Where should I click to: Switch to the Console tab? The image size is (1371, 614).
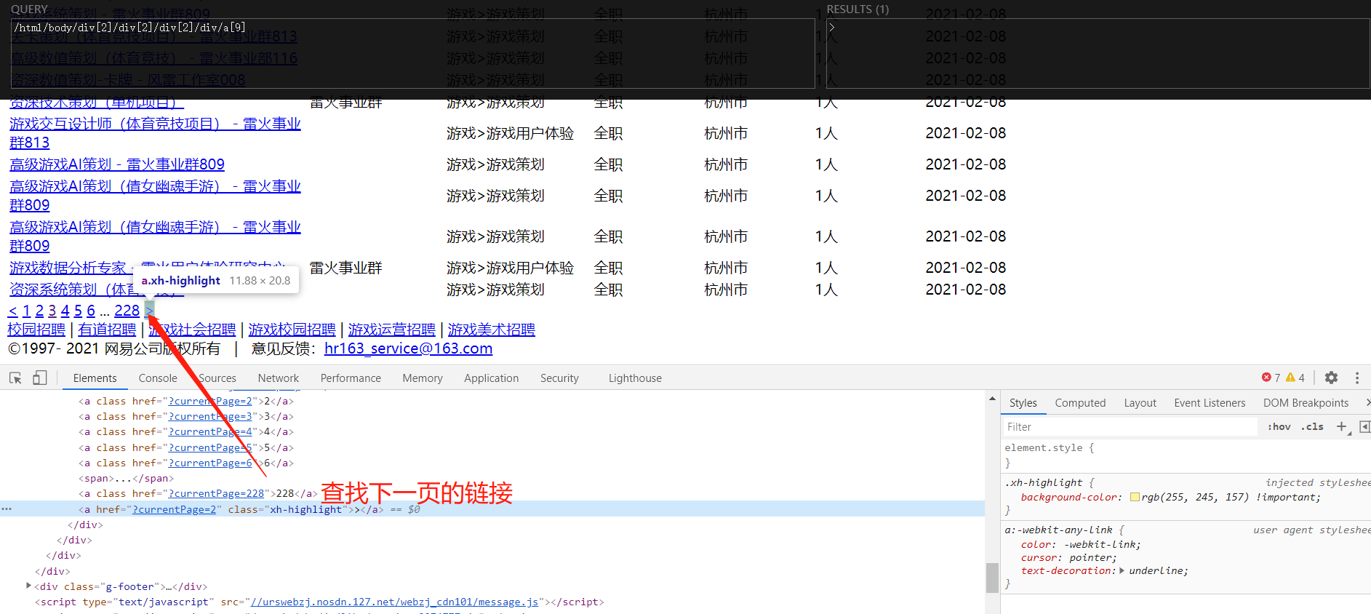(x=158, y=378)
